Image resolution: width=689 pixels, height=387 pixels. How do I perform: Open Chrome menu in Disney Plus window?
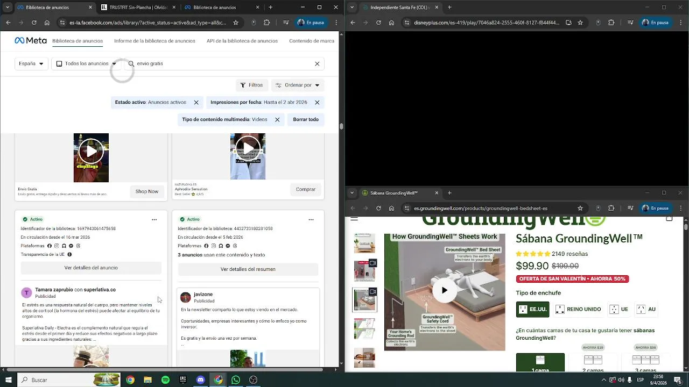pos(680,23)
